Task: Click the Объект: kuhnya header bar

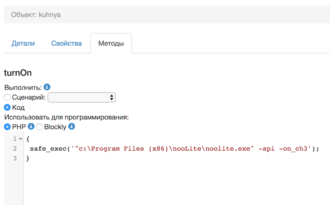Action: 165,15
